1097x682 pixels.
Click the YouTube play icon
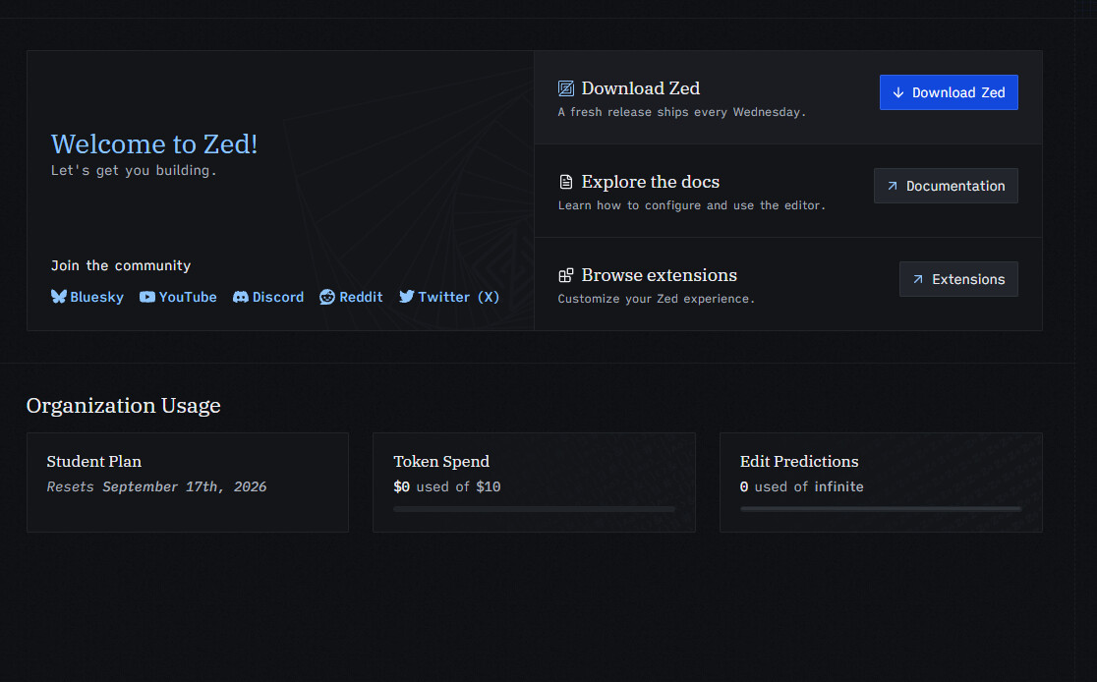146,297
